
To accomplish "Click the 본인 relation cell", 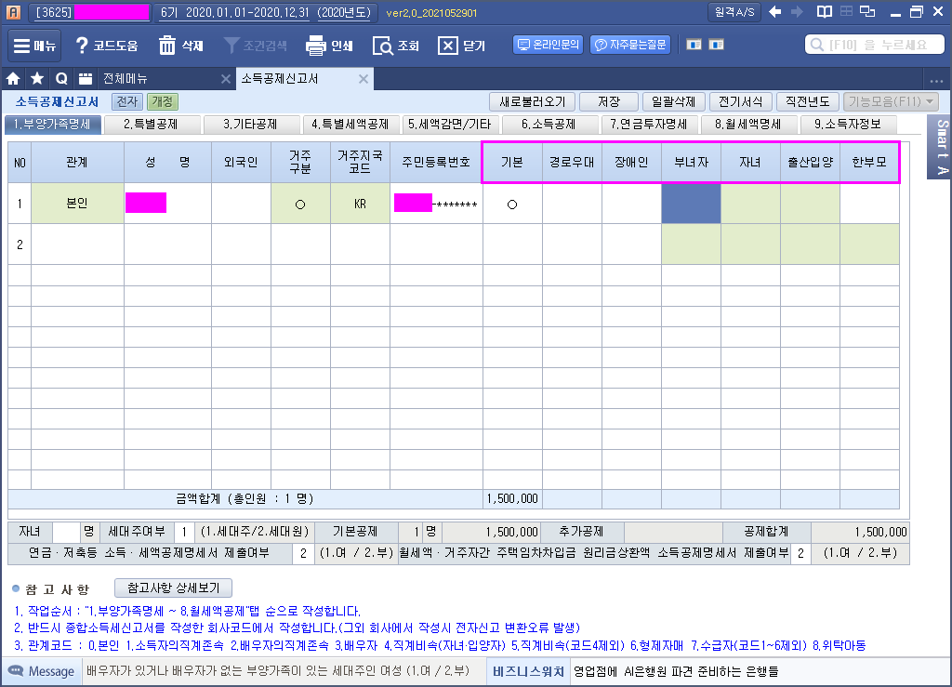I will pyautogui.click(x=77, y=204).
